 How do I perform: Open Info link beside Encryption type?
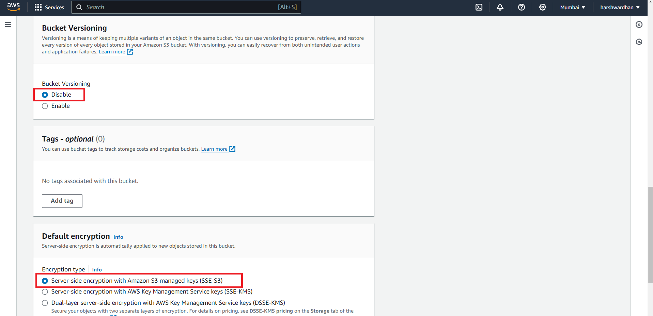(x=97, y=270)
